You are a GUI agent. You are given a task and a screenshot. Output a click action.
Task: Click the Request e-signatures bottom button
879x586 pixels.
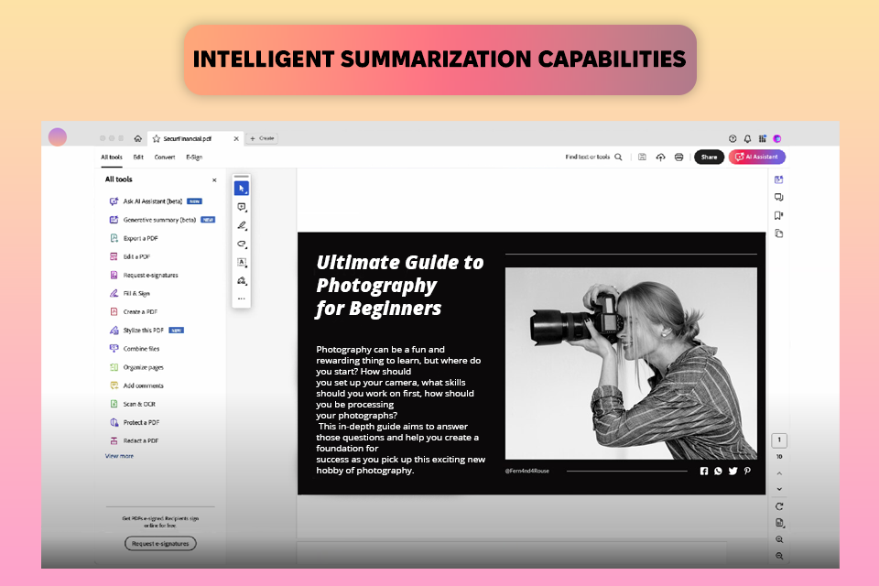(x=160, y=543)
